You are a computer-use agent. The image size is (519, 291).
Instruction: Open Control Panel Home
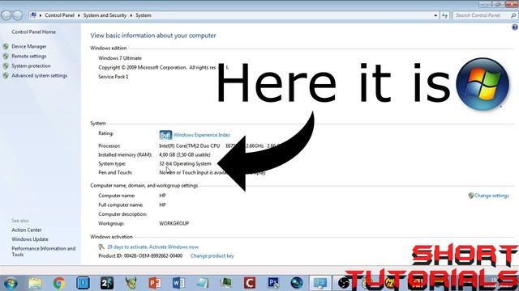click(x=34, y=32)
